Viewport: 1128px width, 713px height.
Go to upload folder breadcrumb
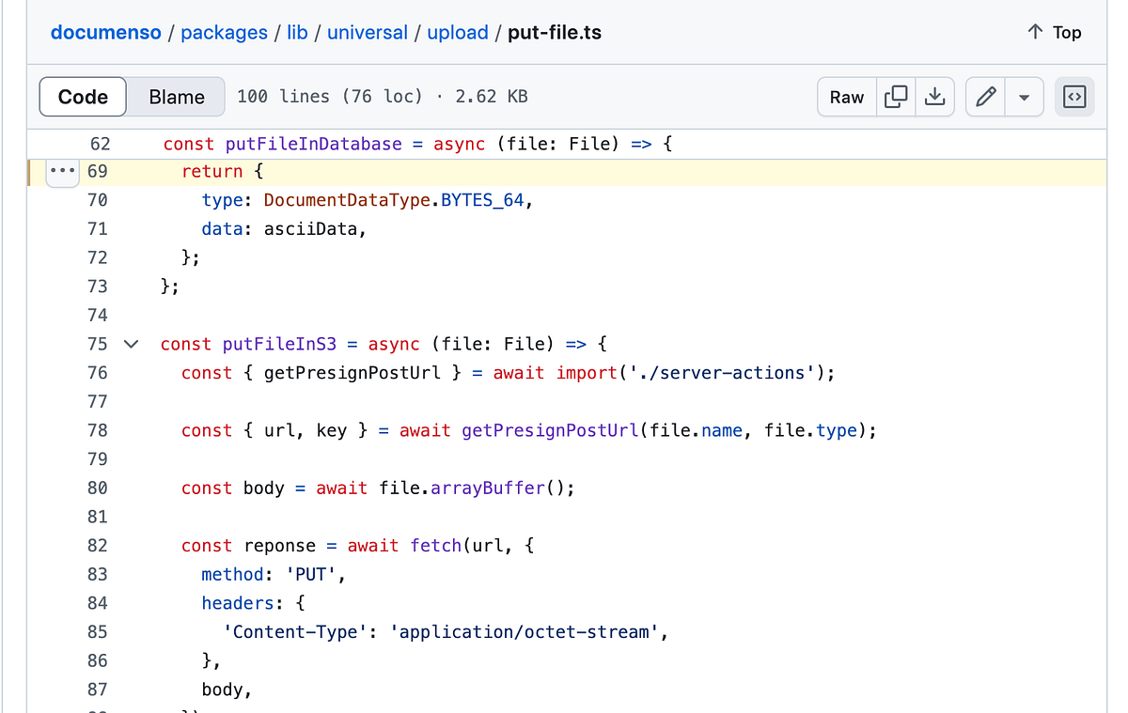click(x=458, y=32)
